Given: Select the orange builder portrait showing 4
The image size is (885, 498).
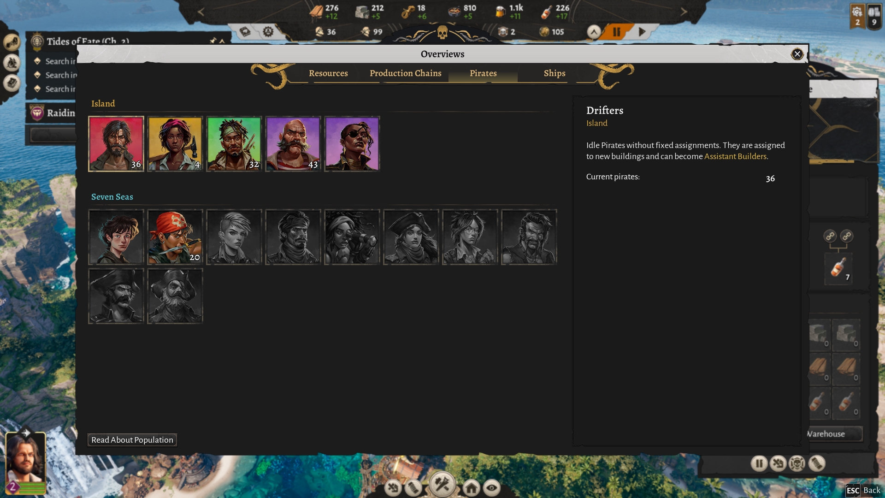Looking at the screenshot, I should click(175, 144).
